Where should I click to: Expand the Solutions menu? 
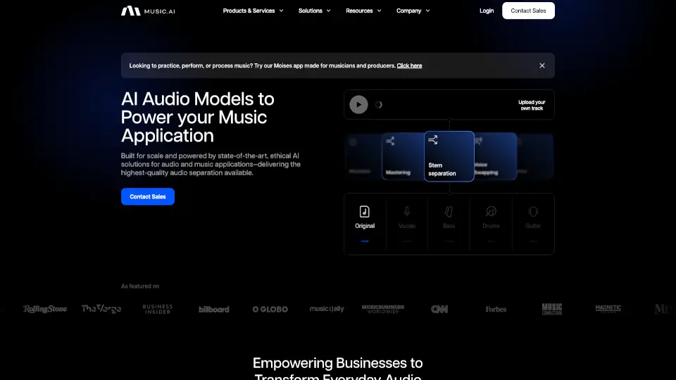[x=314, y=11]
